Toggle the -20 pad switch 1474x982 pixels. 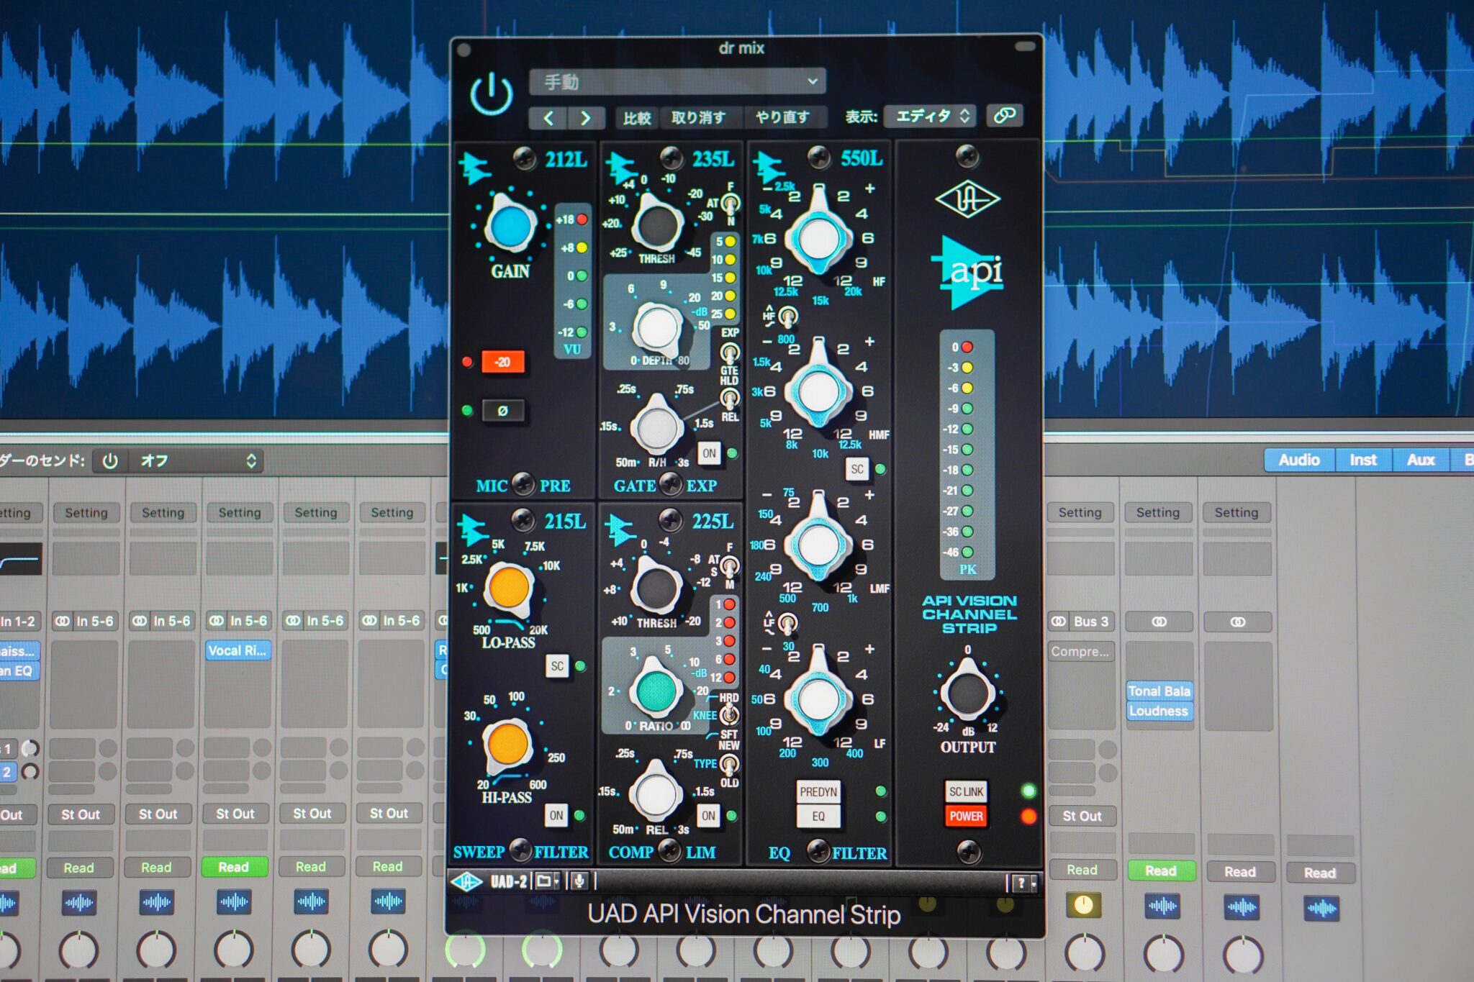tap(502, 362)
